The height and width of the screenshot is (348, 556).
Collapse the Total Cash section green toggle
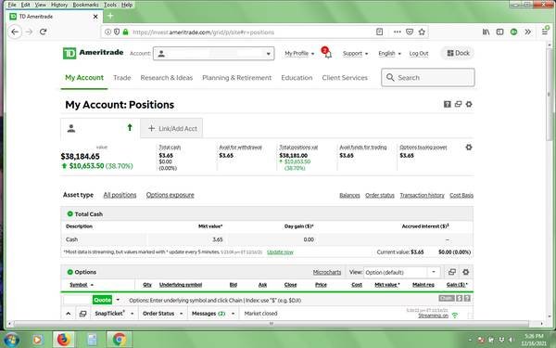pos(69,213)
